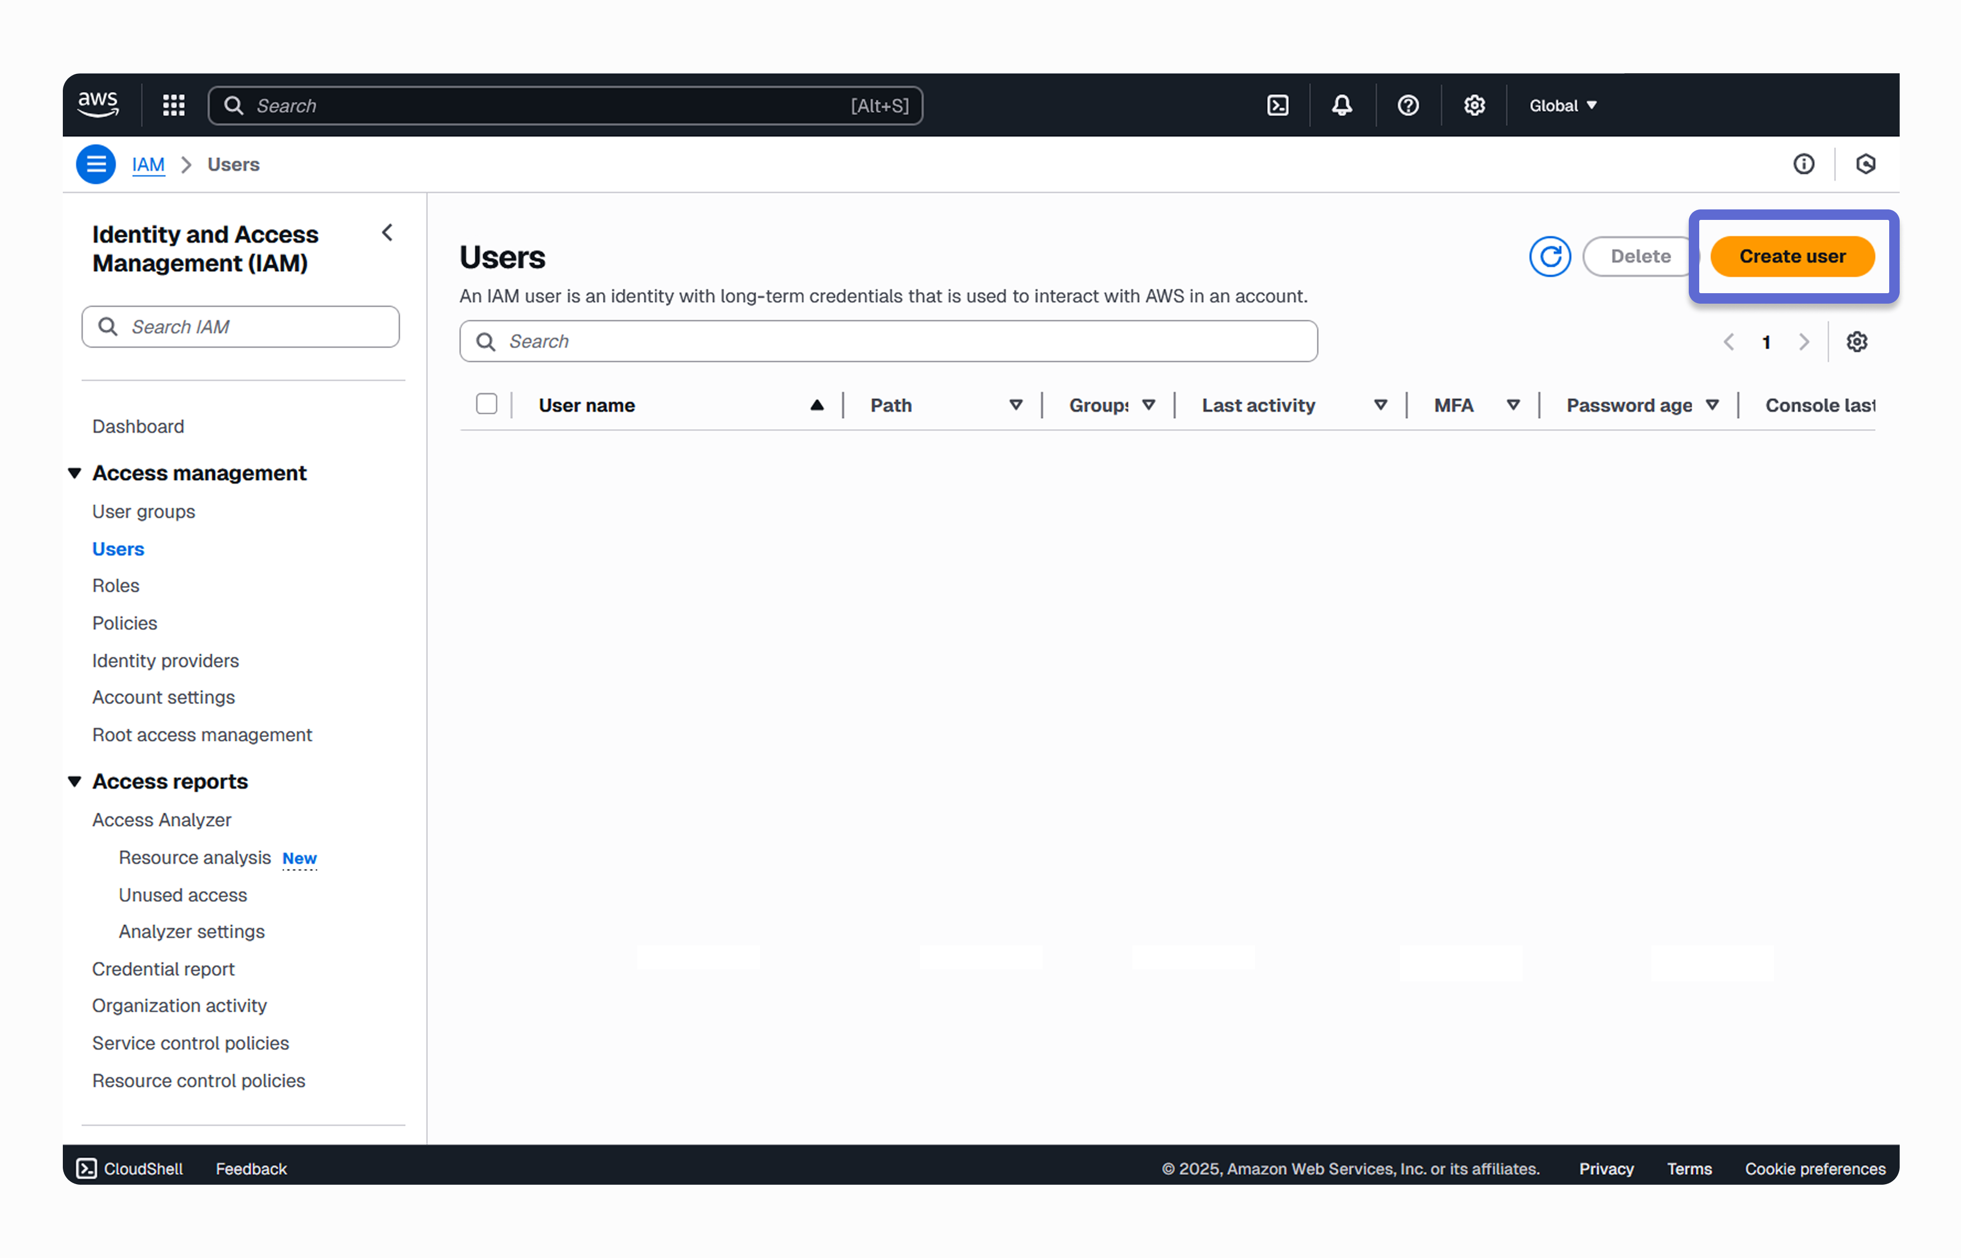1961x1258 pixels.
Task: Toggle the blue hamburger navigation menu icon
Action: 96,164
